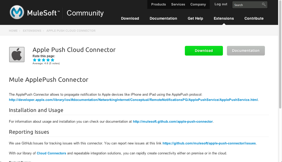Screen dimensions: 282x162
Task: Click the Log out link
Action: tap(221, 4)
